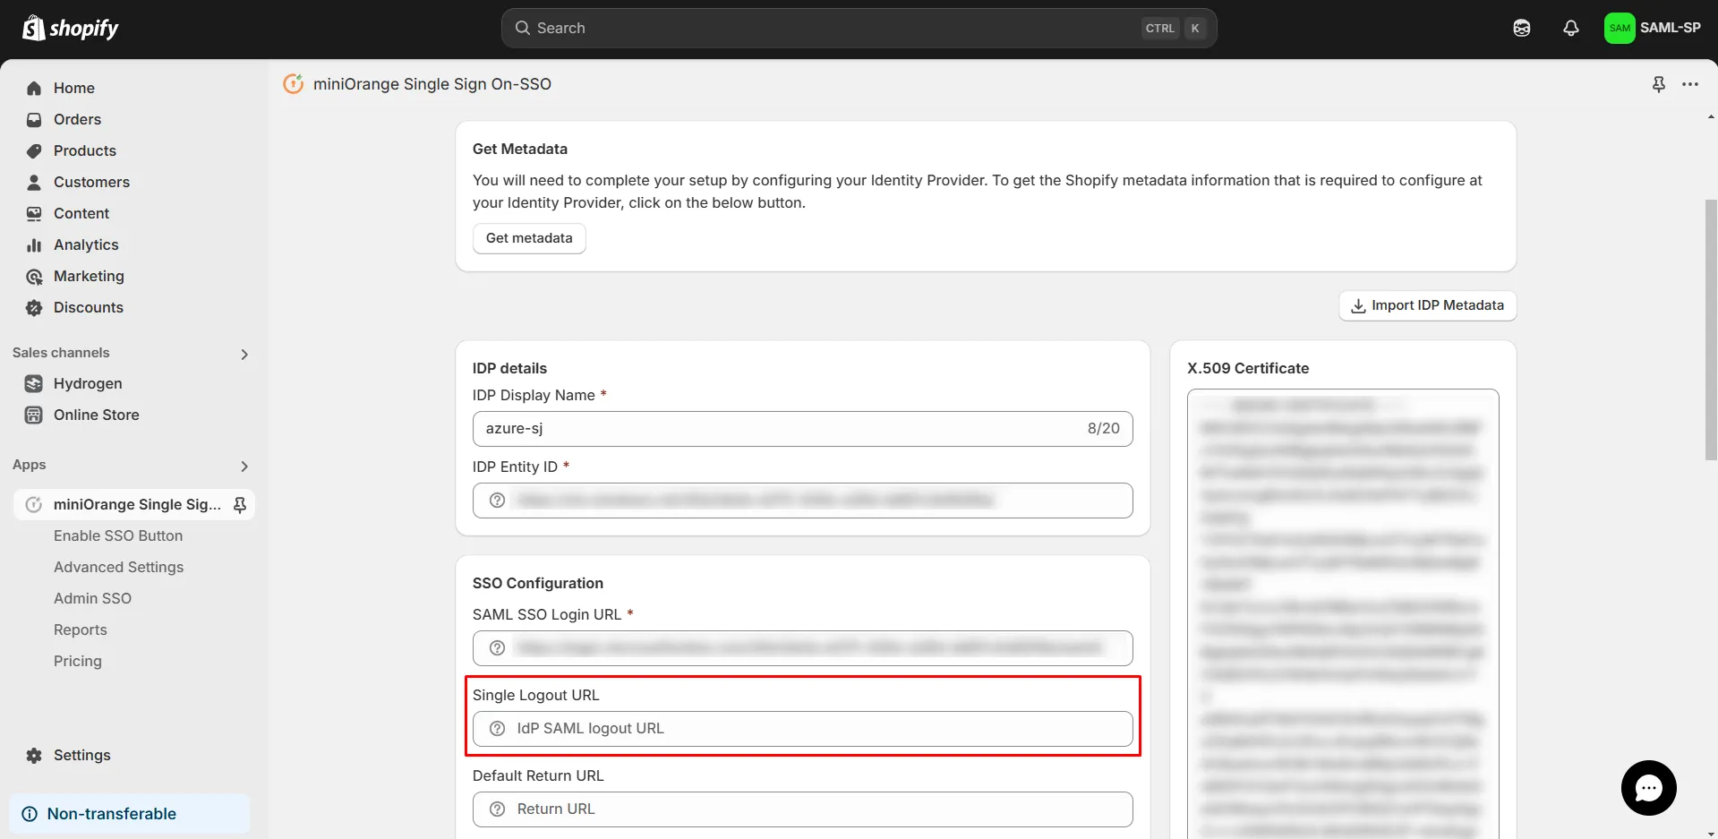Image resolution: width=1718 pixels, height=839 pixels.
Task: Open Enable SSO Button page
Action: 118,535
